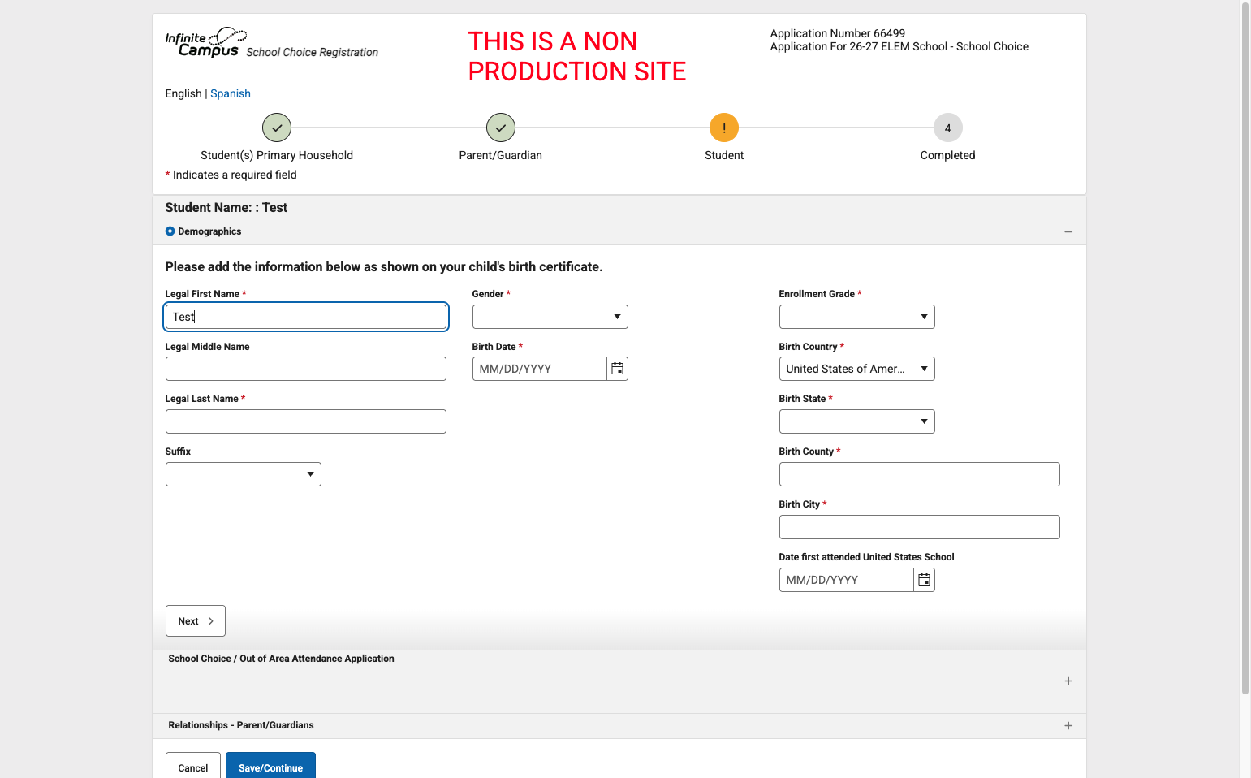
Task: Collapse the Demographics section with minus icon
Action: pyautogui.click(x=1068, y=231)
